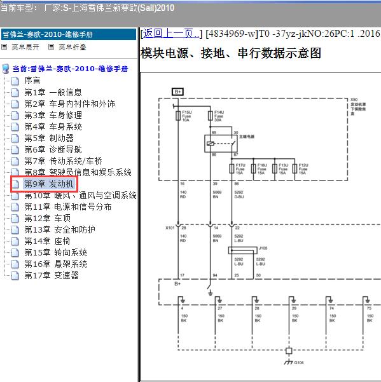Viewport: 381px width, 382px height.
Task: Click the G104 ground symbol in diagram
Action: coord(289,362)
